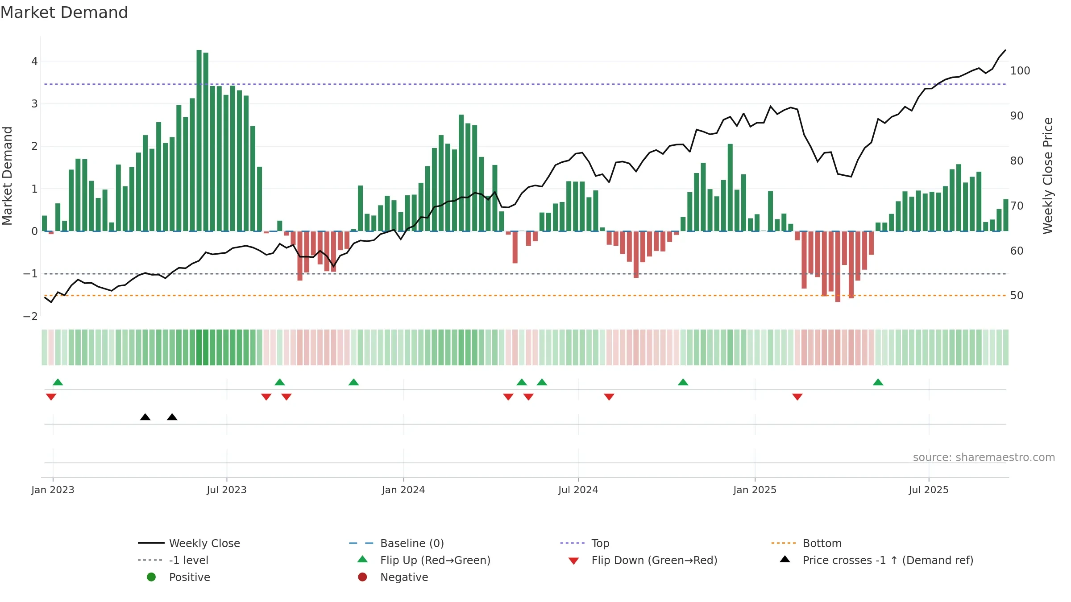Click the Jan 2023 x-axis label
The width and height of the screenshot is (1071, 602).
tap(53, 490)
